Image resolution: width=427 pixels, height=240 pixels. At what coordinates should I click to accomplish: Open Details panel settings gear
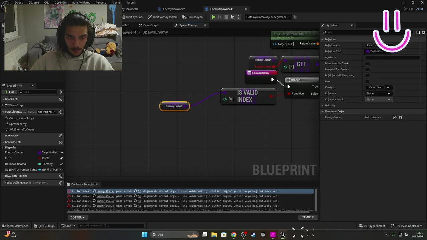click(424, 32)
